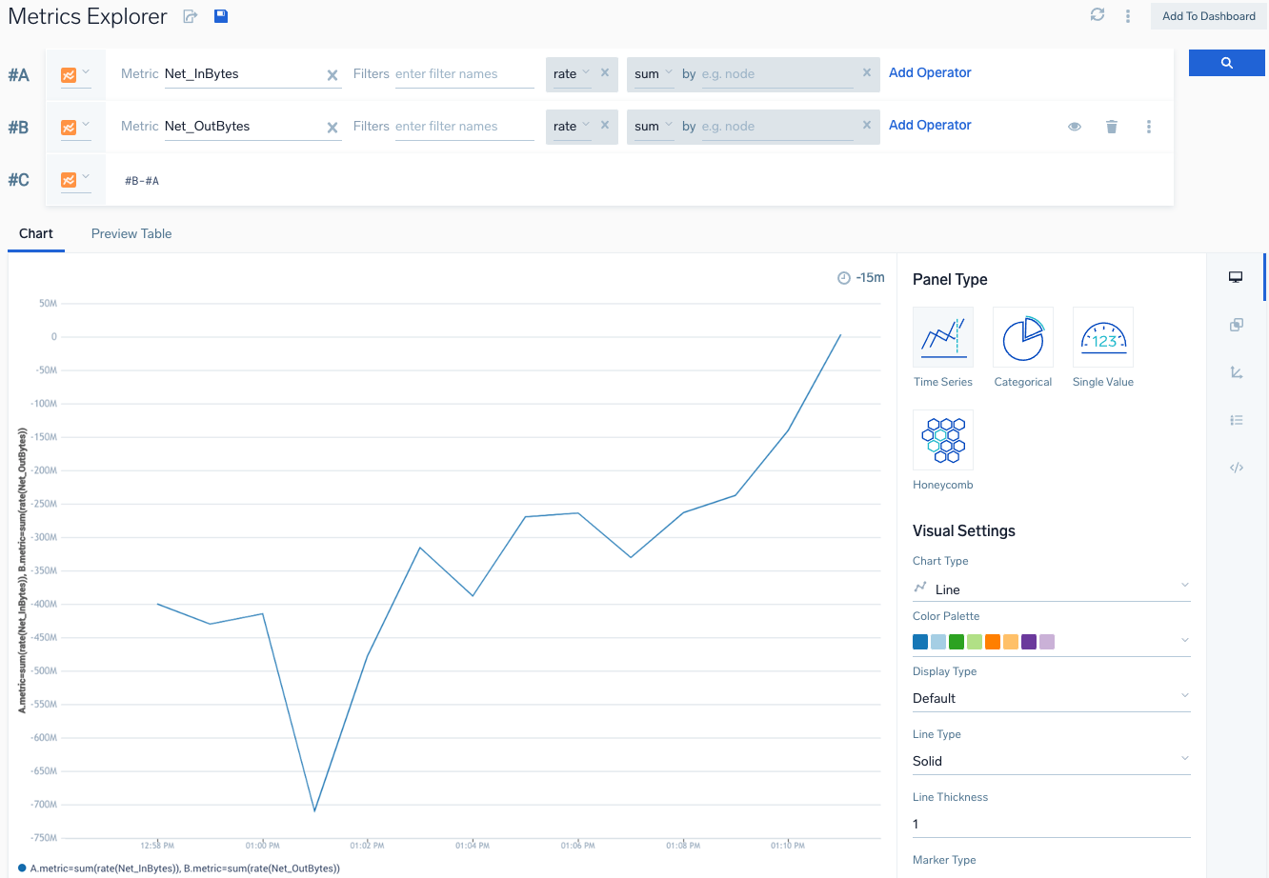Screen dimensions: 1269x878
Task: Toggle visibility of query B with eye icon
Action: [1074, 127]
